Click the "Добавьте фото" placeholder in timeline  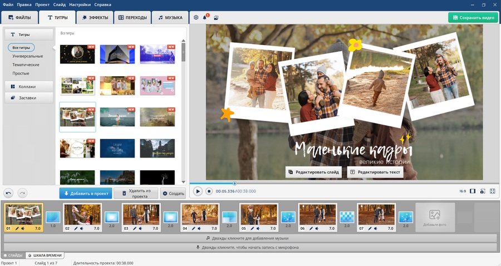435,217
